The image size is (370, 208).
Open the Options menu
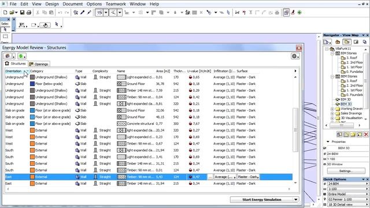pos(94,4)
